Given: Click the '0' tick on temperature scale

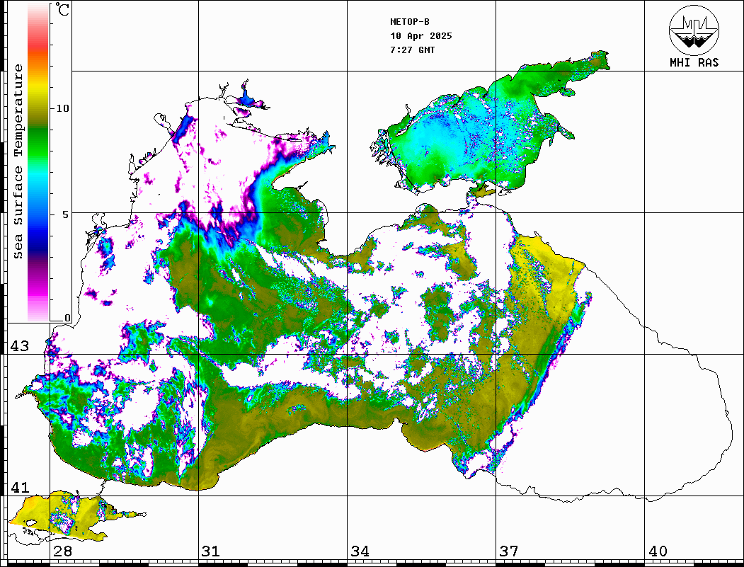Looking at the screenshot, I should click(x=67, y=318).
